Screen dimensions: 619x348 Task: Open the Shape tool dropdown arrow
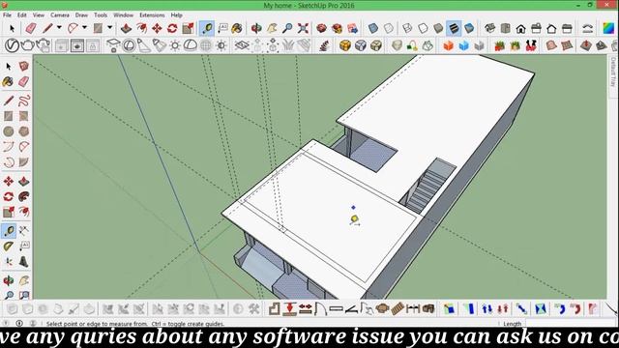(109, 28)
